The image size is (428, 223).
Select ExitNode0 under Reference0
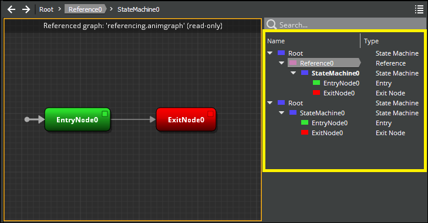[339, 93]
